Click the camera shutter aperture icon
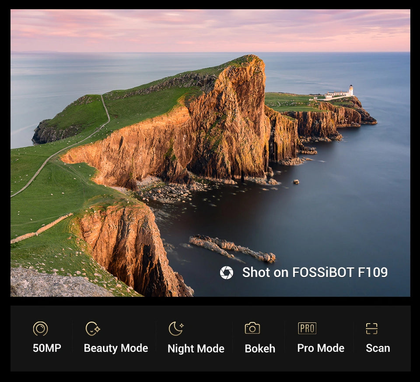 226,273
